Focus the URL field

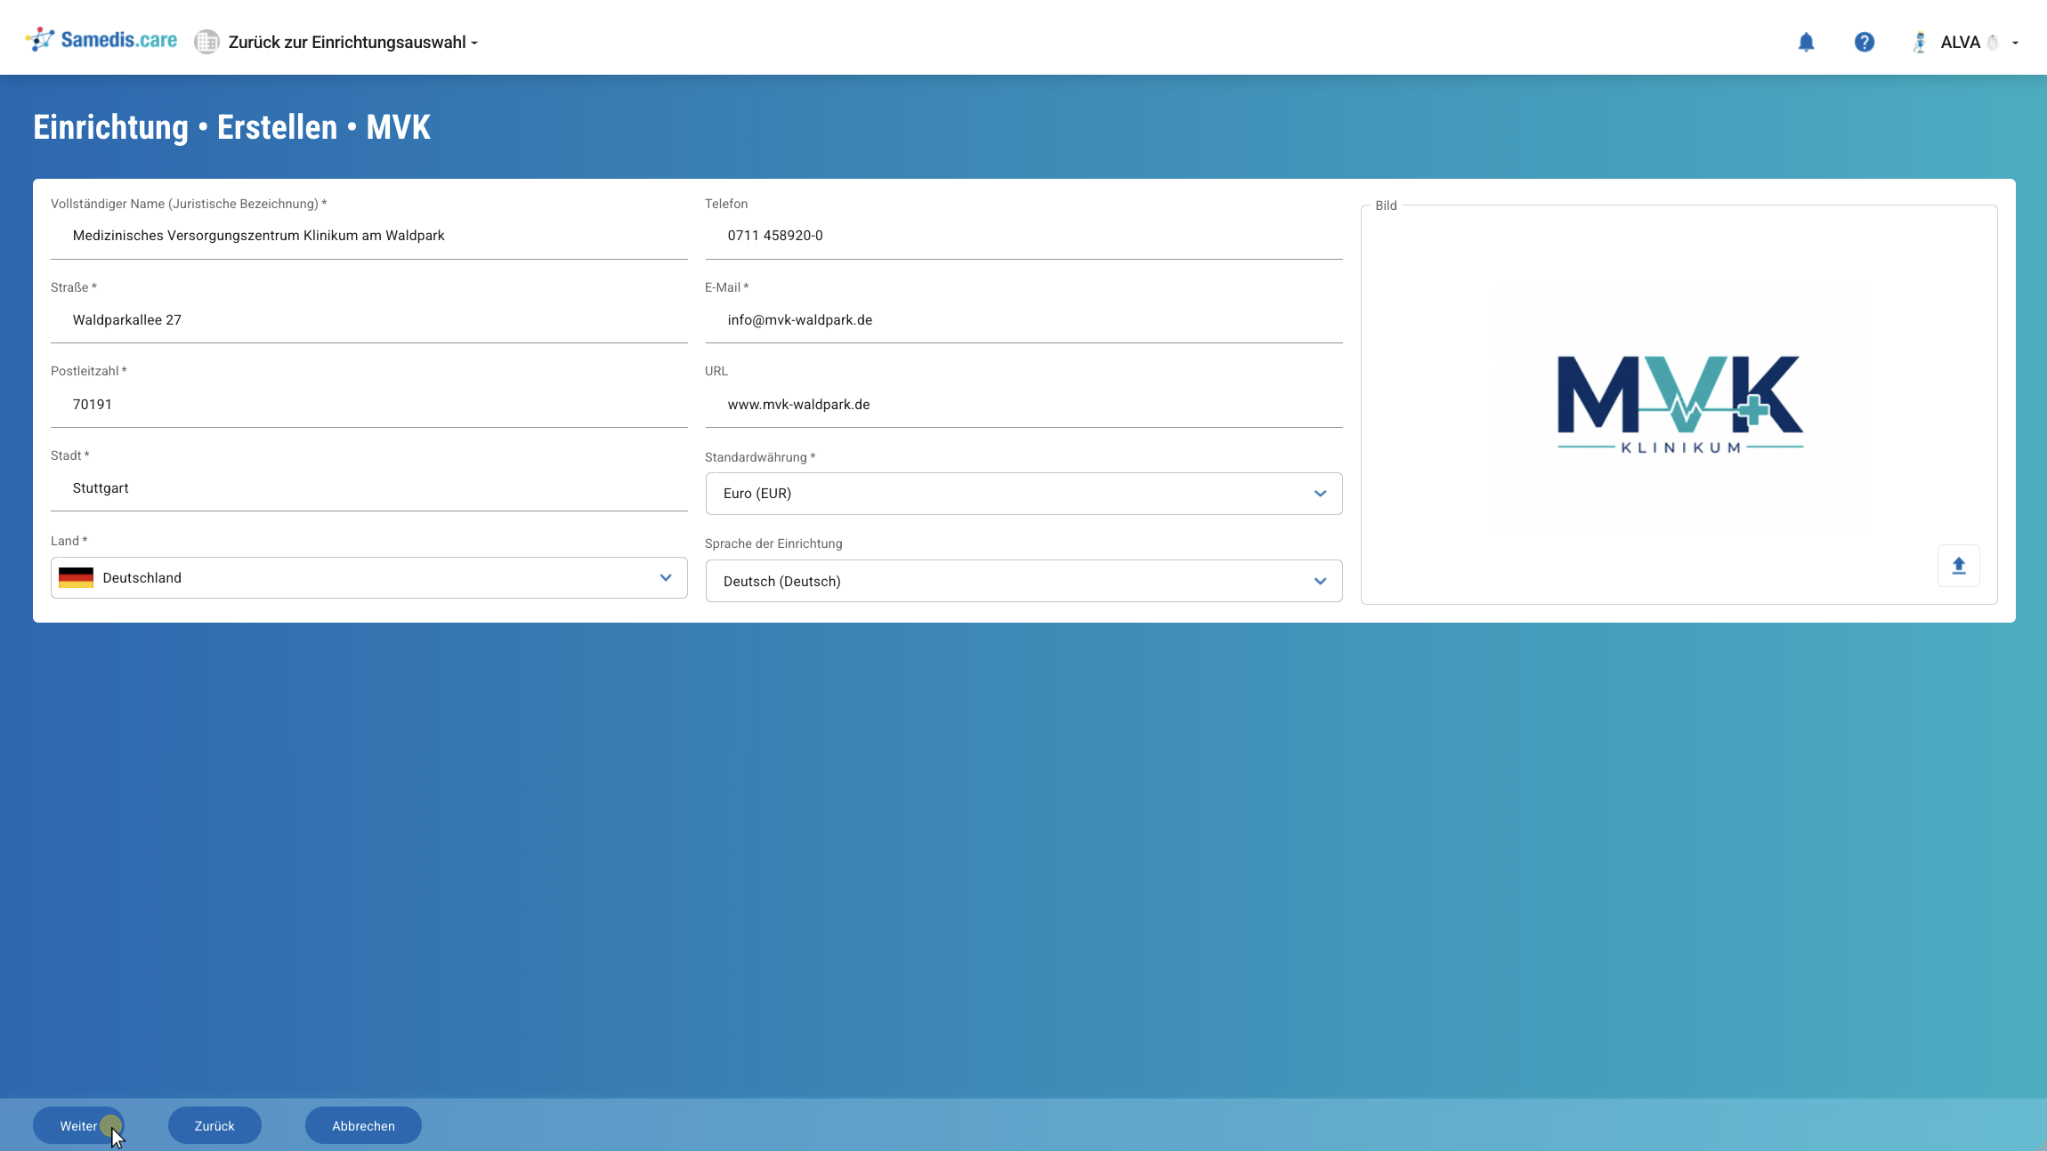tap(1023, 405)
